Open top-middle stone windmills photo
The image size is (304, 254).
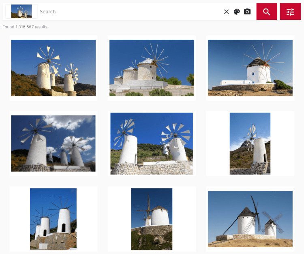tap(152, 68)
